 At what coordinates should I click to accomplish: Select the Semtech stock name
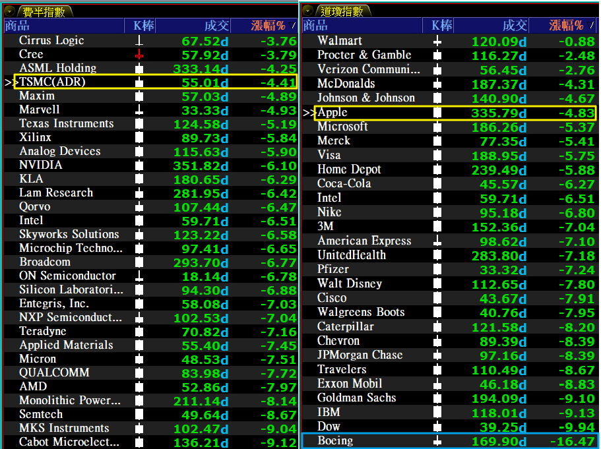[41, 414]
